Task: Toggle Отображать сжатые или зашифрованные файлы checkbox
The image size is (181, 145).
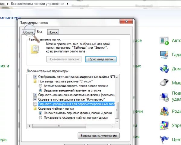Action: tap(35, 76)
